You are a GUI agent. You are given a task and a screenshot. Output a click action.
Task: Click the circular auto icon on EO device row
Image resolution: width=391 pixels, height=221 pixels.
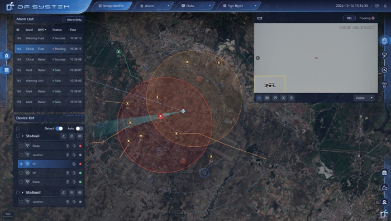(x=74, y=164)
